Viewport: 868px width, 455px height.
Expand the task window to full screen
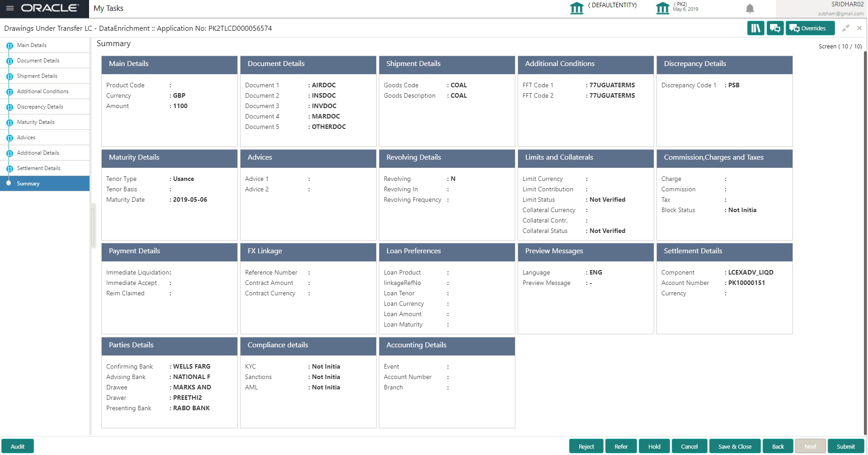pyautogui.click(x=845, y=28)
